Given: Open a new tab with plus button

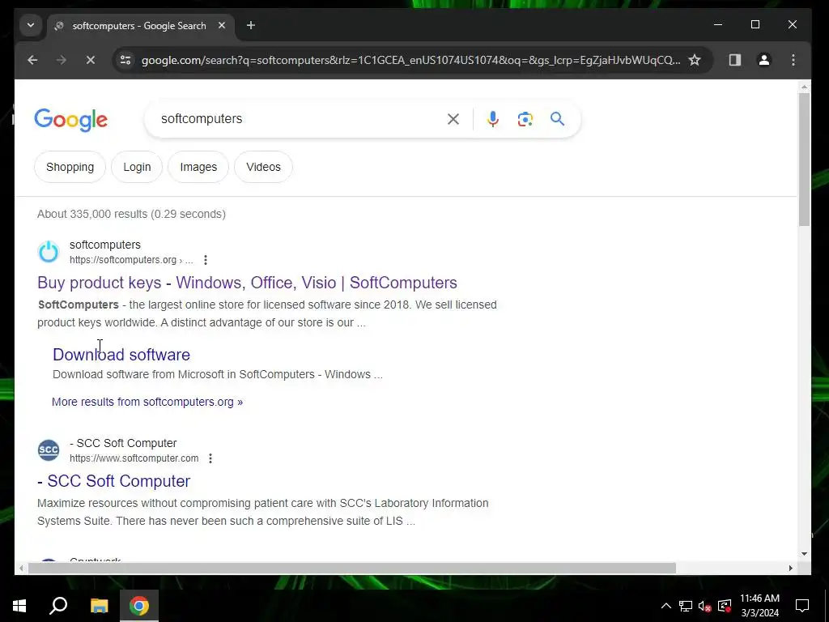Looking at the screenshot, I should pos(251,25).
